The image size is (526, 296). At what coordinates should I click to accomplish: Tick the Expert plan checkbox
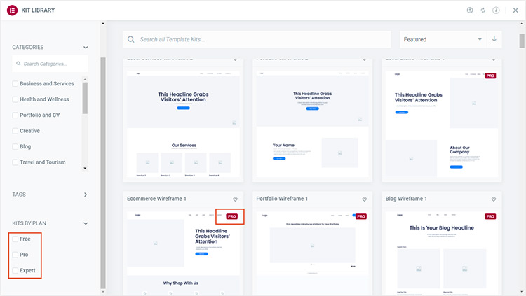tap(16, 270)
